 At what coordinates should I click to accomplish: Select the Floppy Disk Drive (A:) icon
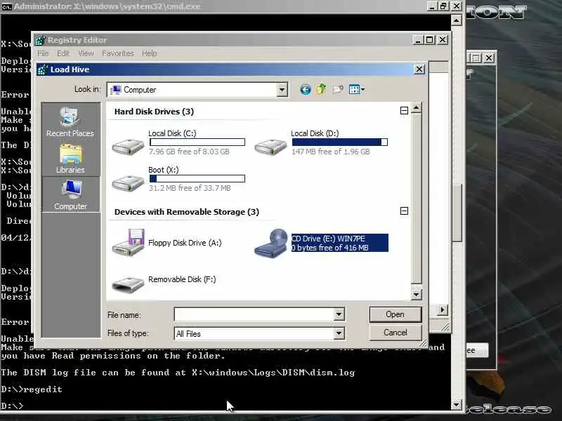pyautogui.click(x=129, y=243)
